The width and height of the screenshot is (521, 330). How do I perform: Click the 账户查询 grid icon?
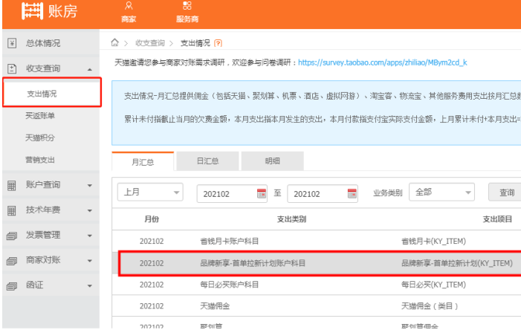pyautogui.click(x=12, y=185)
